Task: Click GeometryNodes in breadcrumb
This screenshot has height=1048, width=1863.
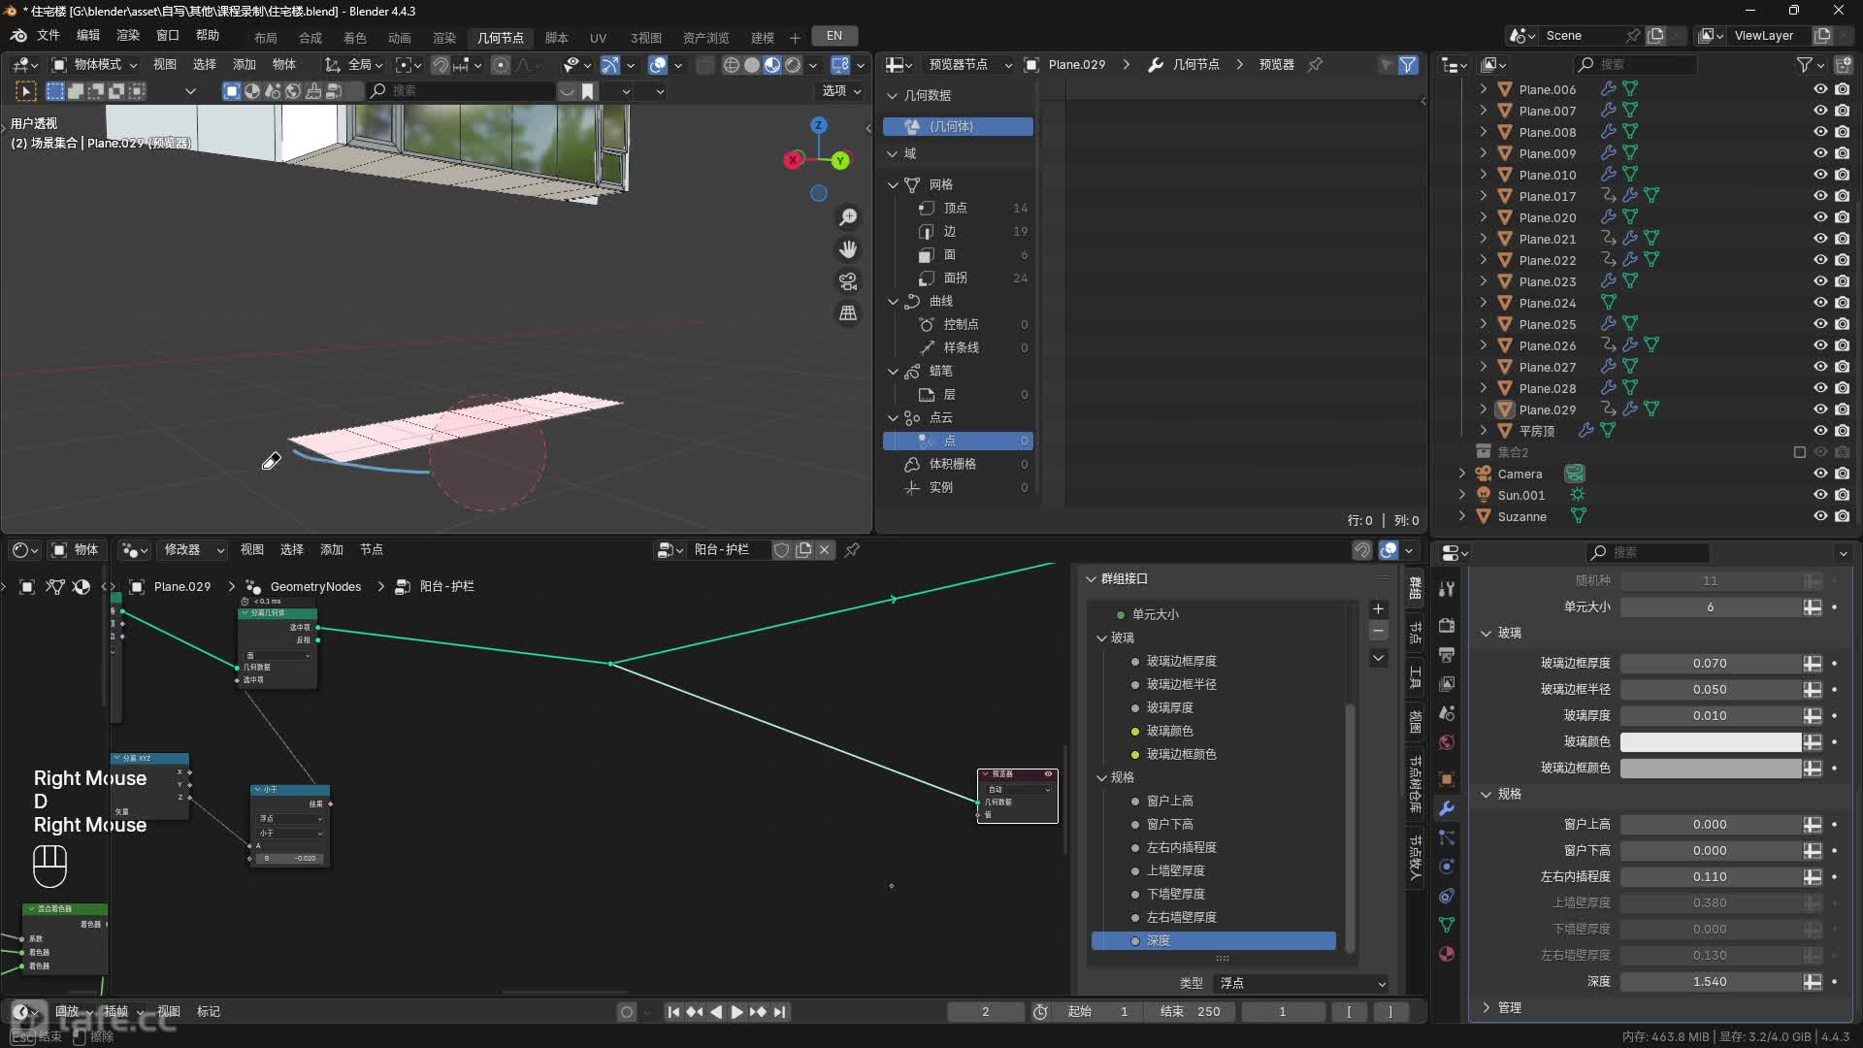Action: pyautogui.click(x=315, y=587)
